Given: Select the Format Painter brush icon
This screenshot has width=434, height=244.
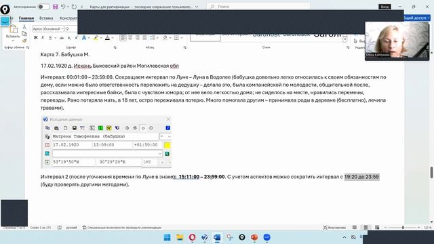Looking at the screenshot, I should tap(24, 41).
